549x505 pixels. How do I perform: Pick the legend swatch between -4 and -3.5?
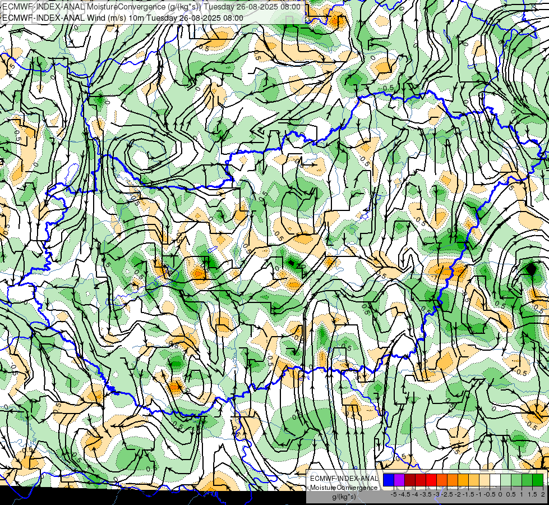(x=421, y=480)
